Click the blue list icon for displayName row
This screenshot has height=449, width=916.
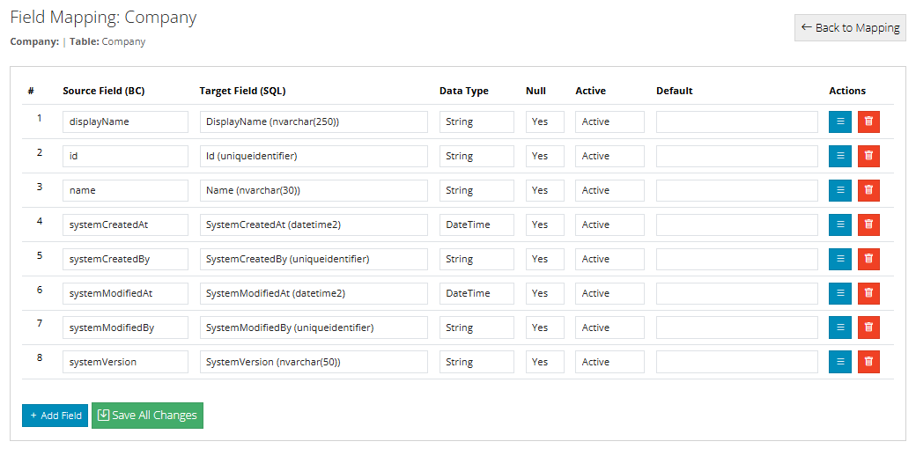(840, 121)
